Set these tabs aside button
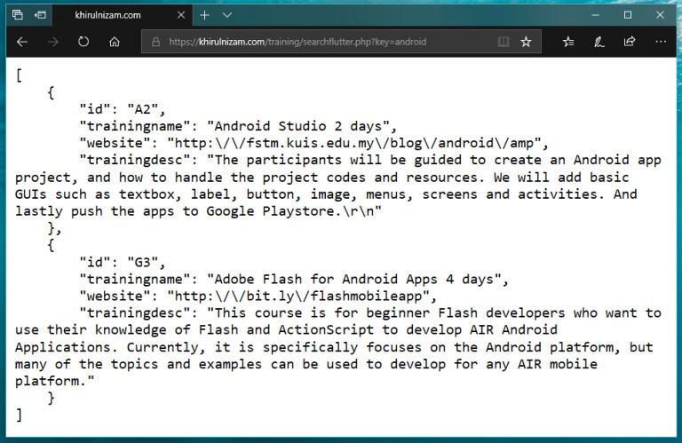Viewport: 682px width, 443px height. click(x=40, y=15)
